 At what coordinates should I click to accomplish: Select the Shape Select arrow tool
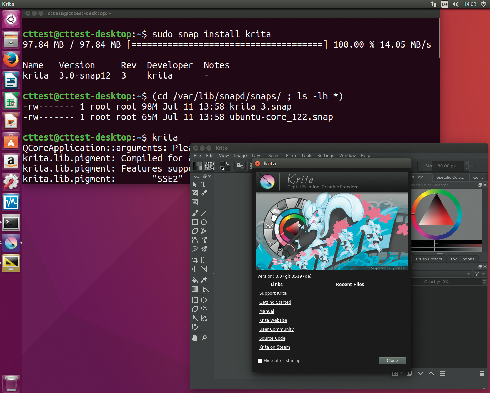(x=195, y=184)
